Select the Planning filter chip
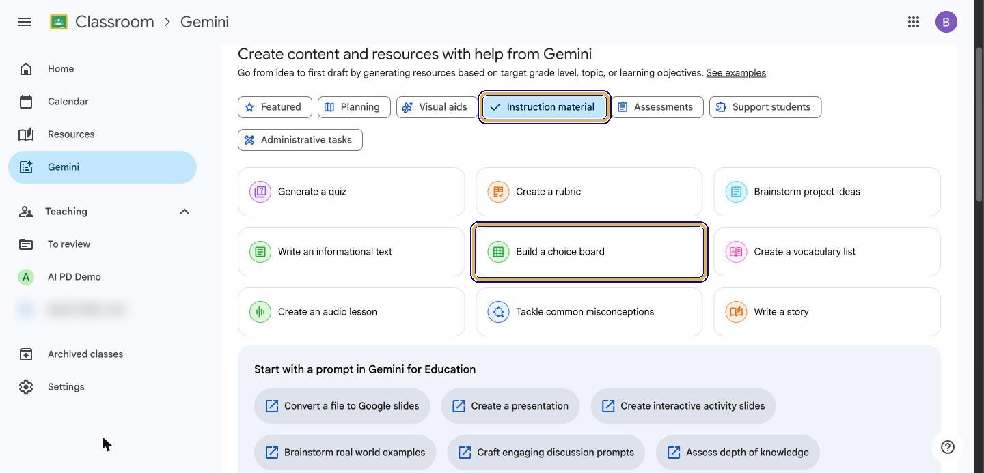Screen dimensions: 984x473 pos(354,107)
